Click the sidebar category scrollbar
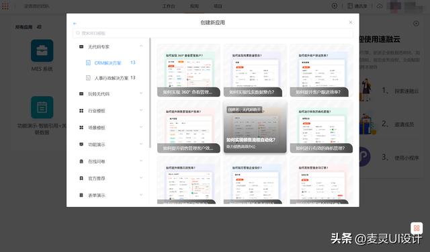 coord(150,93)
